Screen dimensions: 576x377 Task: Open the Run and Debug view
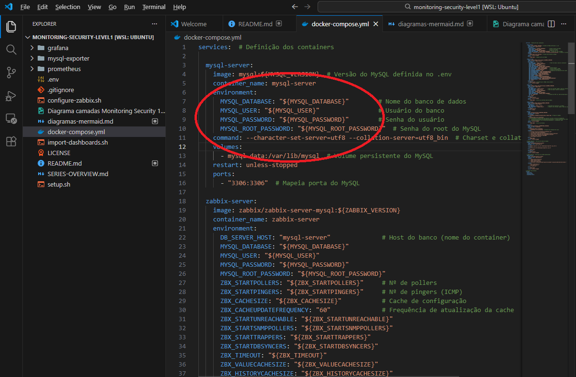coord(11,96)
